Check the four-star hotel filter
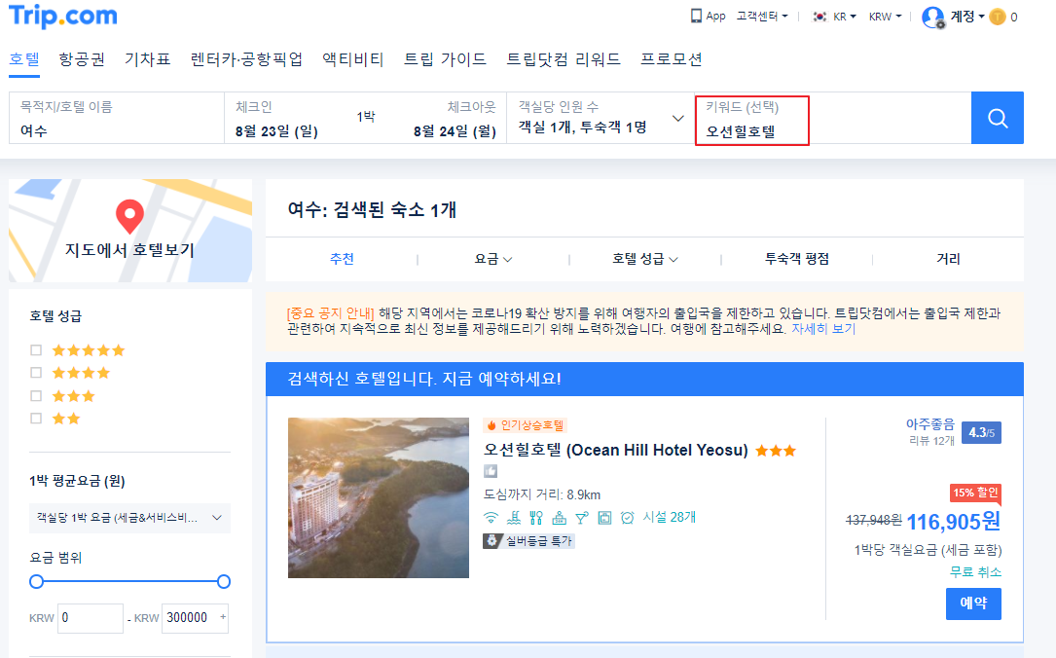The height and width of the screenshot is (658, 1056). (36, 373)
